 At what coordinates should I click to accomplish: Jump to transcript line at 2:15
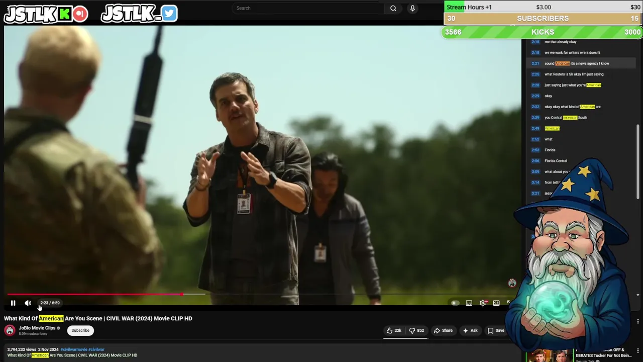pyautogui.click(x=580, y=42)
